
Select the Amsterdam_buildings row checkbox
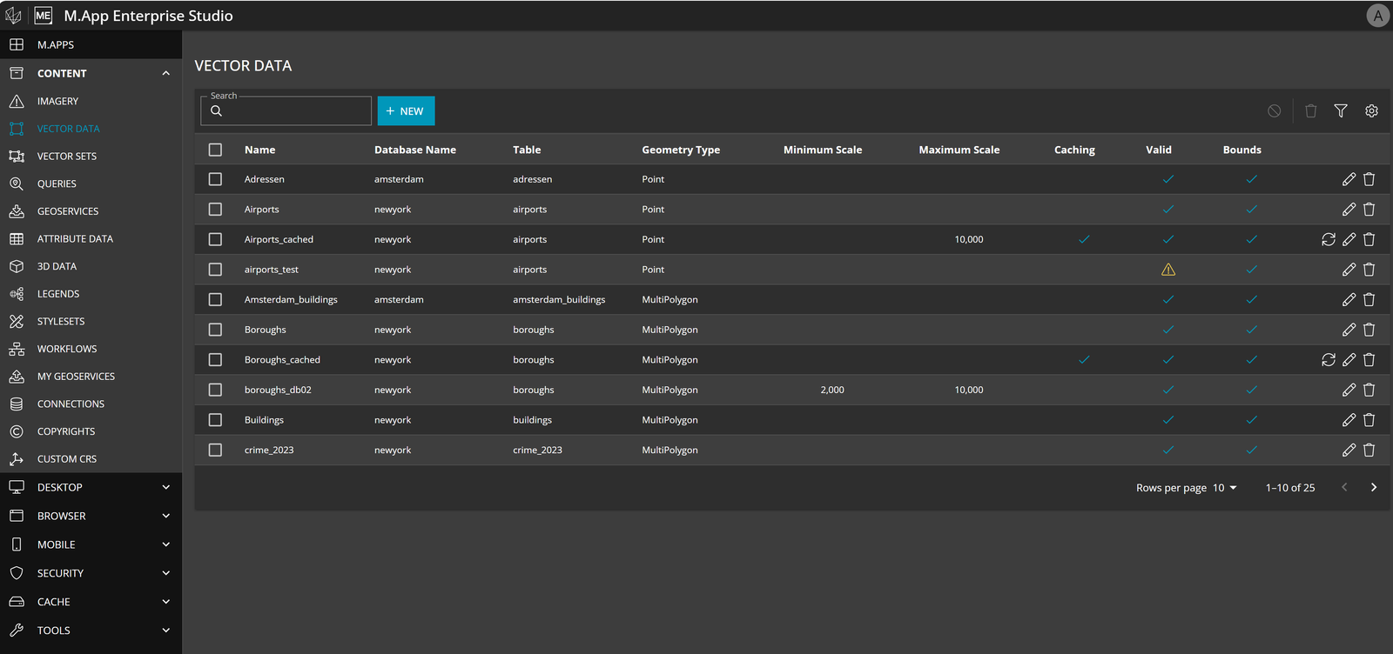click(x=215, y=299)
